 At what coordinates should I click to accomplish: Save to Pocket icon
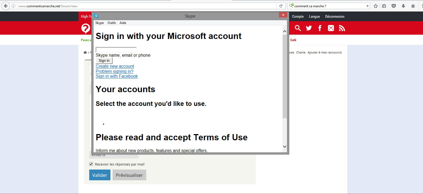(394, 6)
